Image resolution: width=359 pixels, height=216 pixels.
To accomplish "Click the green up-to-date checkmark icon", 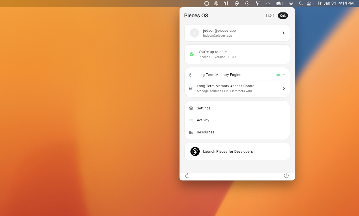I will 192,54.
